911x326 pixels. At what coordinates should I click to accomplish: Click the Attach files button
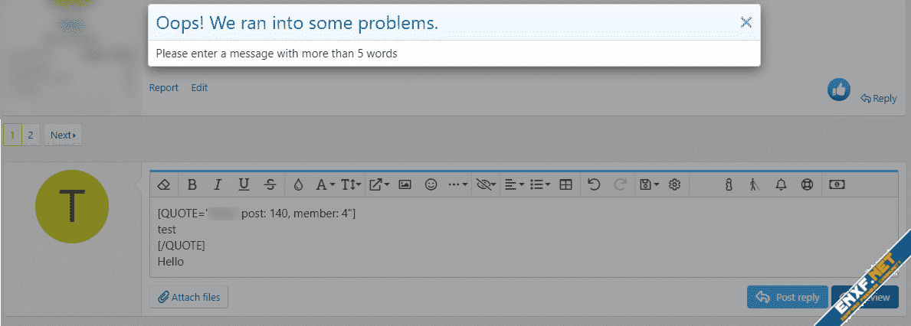[188, 297]
